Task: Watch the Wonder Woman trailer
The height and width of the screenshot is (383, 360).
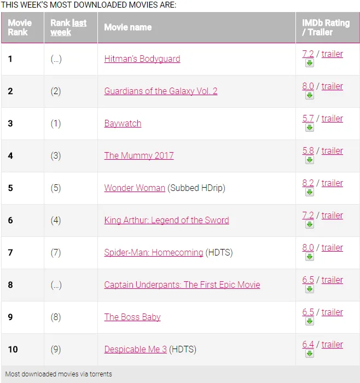Action: (x=332, y=183)
